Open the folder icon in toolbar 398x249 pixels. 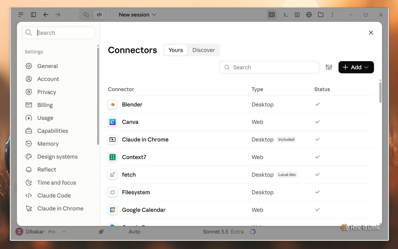pyautogui.click(x=321, y=14)
